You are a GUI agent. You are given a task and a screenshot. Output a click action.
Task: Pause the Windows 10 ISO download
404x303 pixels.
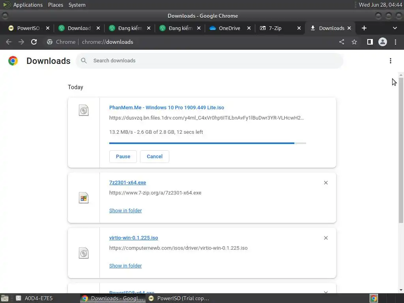click(x=123, y=156)
